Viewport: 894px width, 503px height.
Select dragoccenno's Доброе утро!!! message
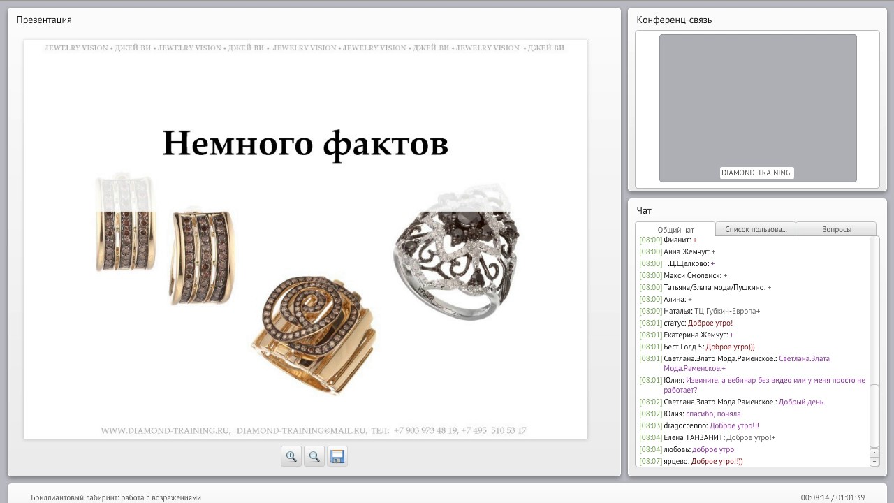coord(699,425)
